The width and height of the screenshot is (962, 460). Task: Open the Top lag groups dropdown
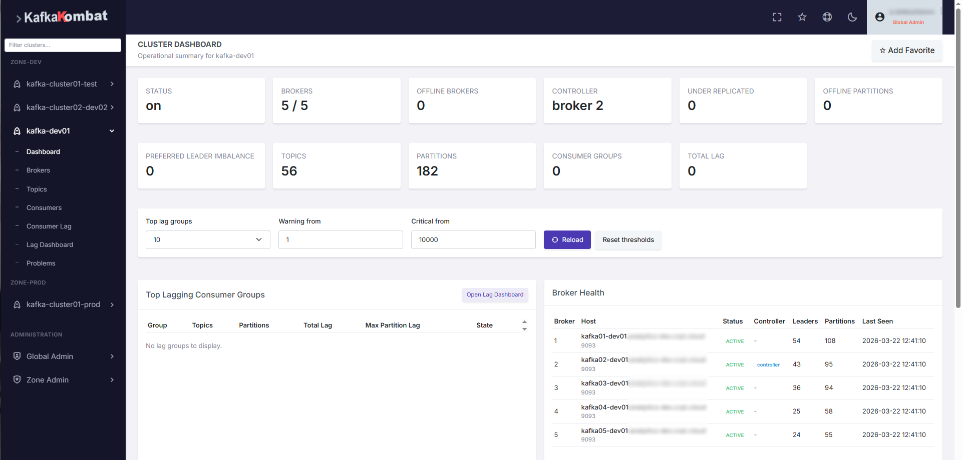pos(207,239)
